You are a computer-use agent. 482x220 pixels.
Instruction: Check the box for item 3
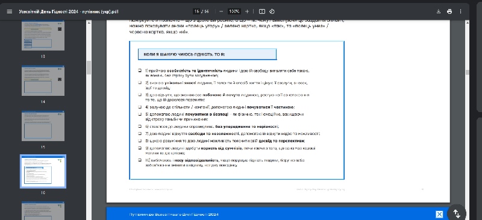140,95
